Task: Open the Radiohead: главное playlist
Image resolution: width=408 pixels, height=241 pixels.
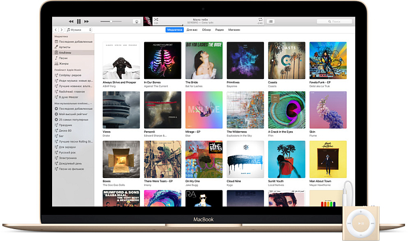Action: pyautogui.click(x=74, y=91)
